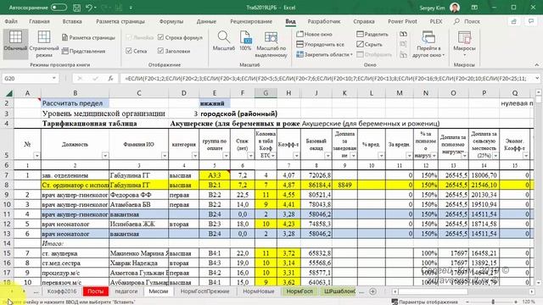Image resolution: width=543 pixels, height=305 pixels.
Task: Open the Comments icon at top right
Action: [531, 21]
